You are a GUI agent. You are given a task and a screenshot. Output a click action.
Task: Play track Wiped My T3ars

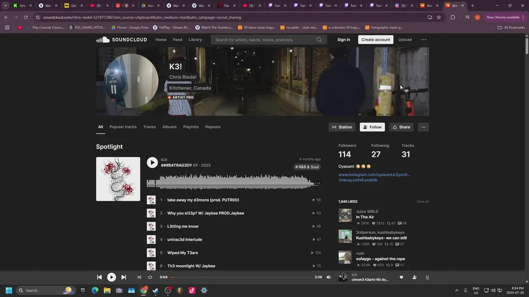click(182, 253)
